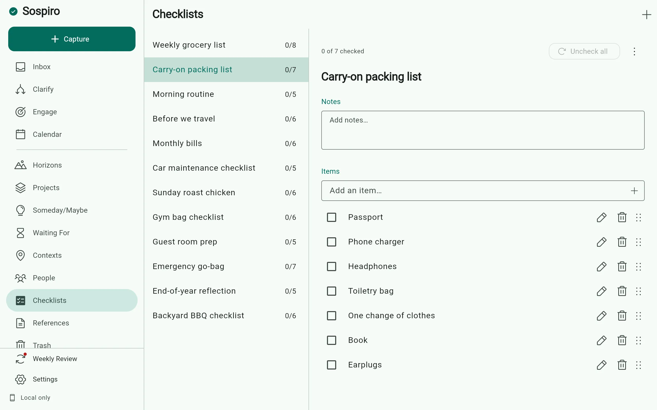Check the Headphones checkbox

(332, 266)
